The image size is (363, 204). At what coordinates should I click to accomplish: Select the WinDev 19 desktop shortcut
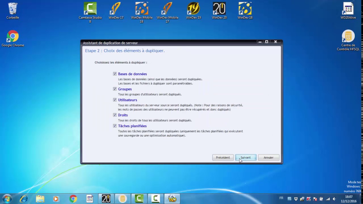pyautogui.click(x=193, y=11)
